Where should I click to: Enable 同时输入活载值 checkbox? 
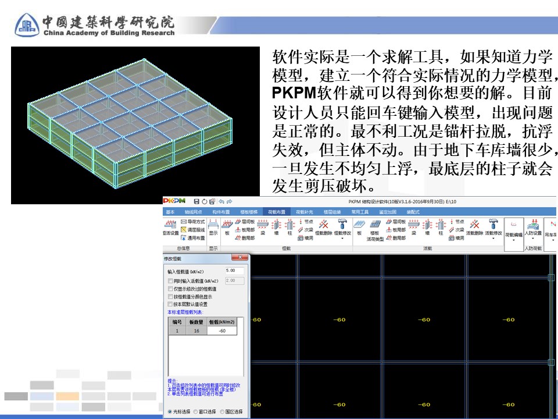170,280
